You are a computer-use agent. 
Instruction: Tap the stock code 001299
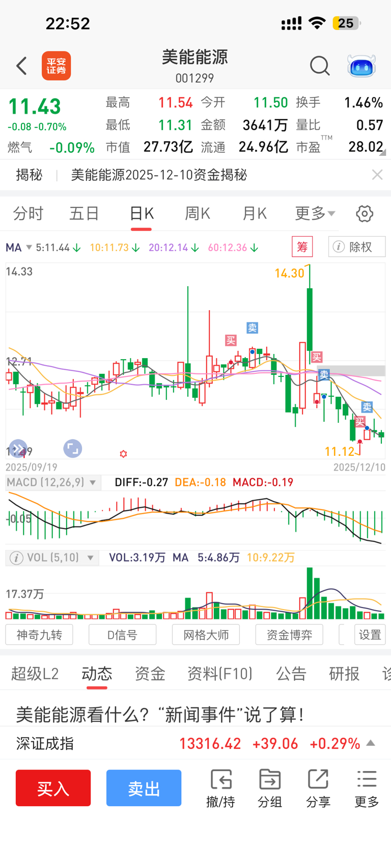pyautogui.click(x=194, y=78)
